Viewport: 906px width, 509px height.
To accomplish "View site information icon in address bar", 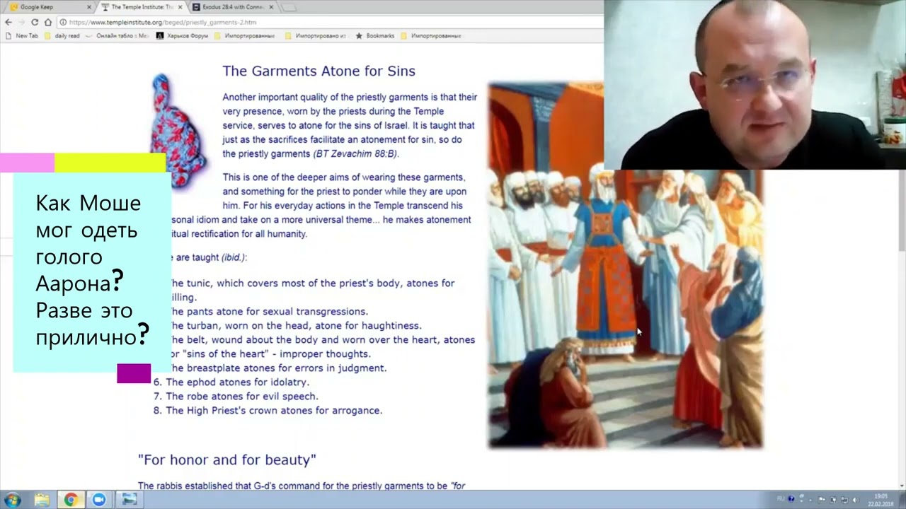I will 63,22.
